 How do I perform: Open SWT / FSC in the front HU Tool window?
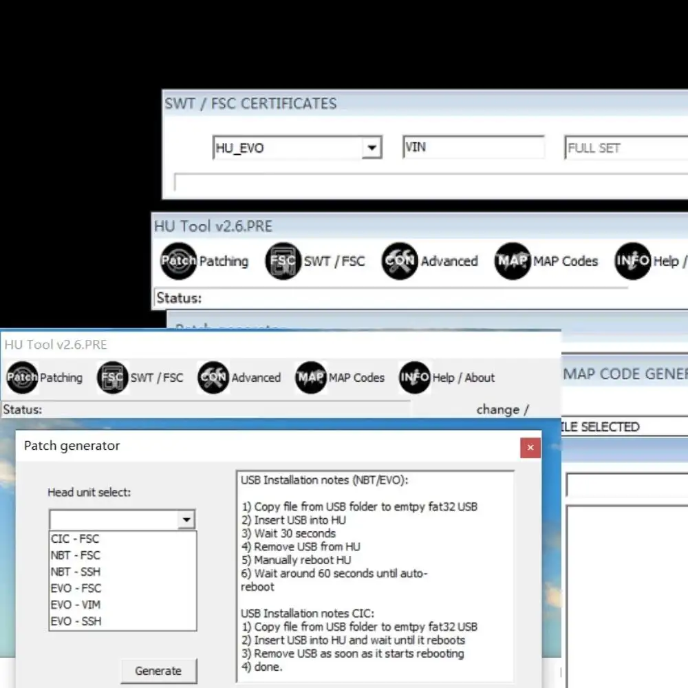140,377
